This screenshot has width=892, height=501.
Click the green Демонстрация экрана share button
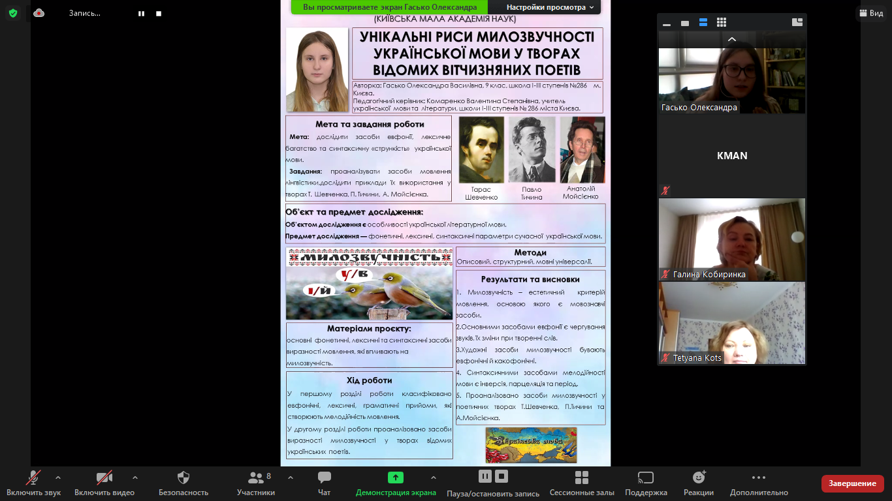pos(396,483)
